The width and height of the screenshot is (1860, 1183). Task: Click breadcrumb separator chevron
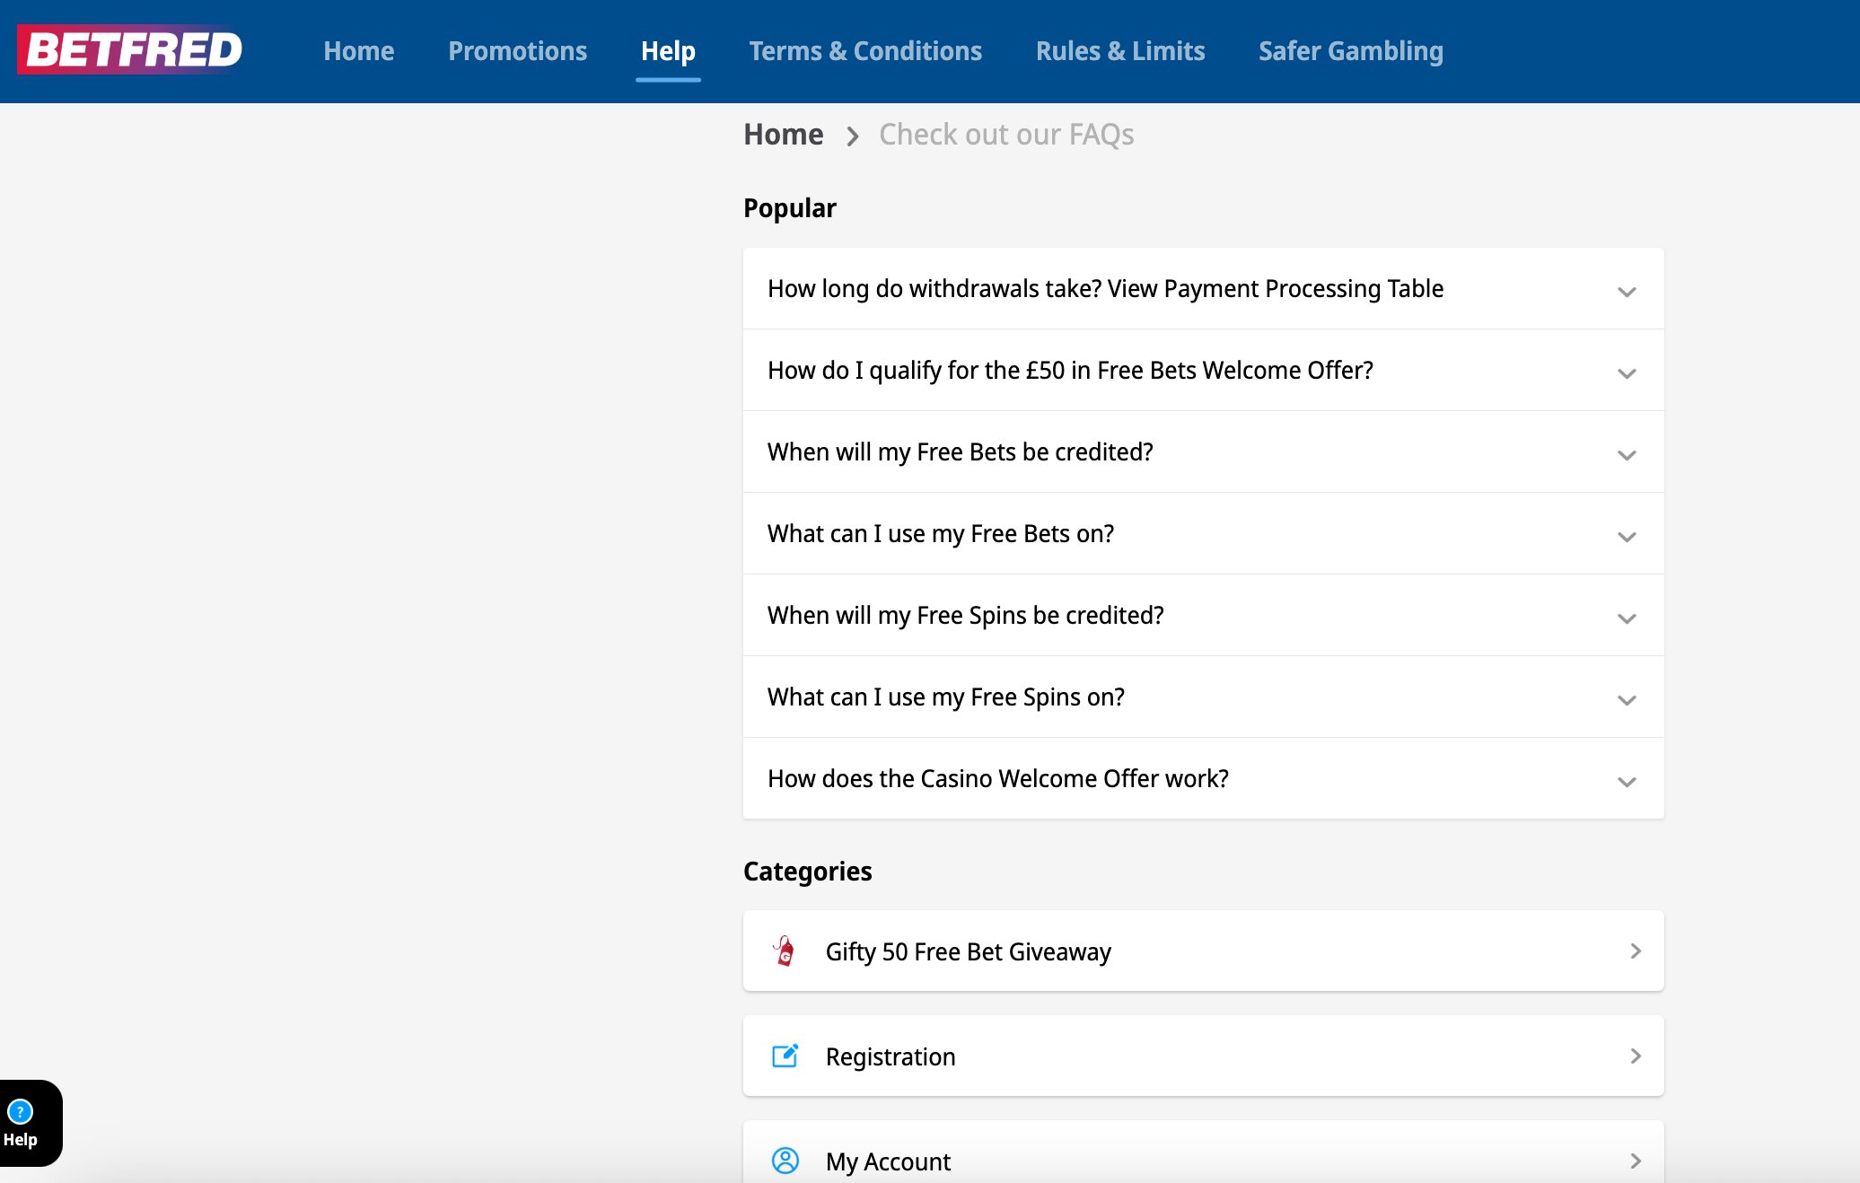tap(853, 136)
